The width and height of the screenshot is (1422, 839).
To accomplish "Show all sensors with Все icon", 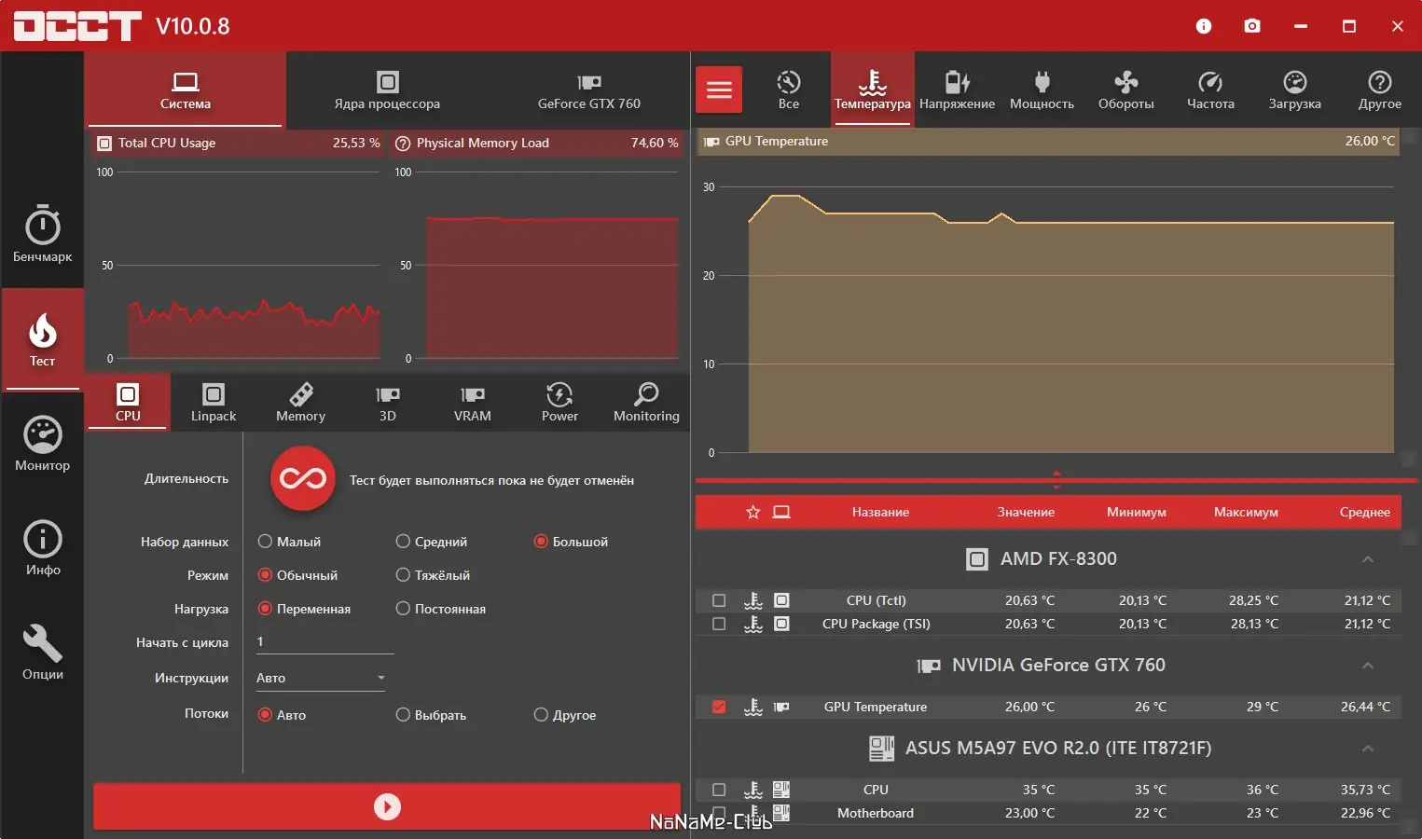I will pyautogui.click(x=789, y=89).
